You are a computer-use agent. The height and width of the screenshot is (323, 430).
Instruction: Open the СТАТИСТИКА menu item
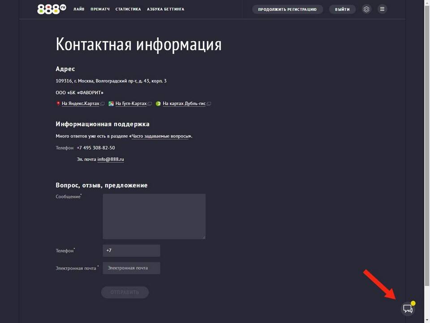click(x=128, y=9)
